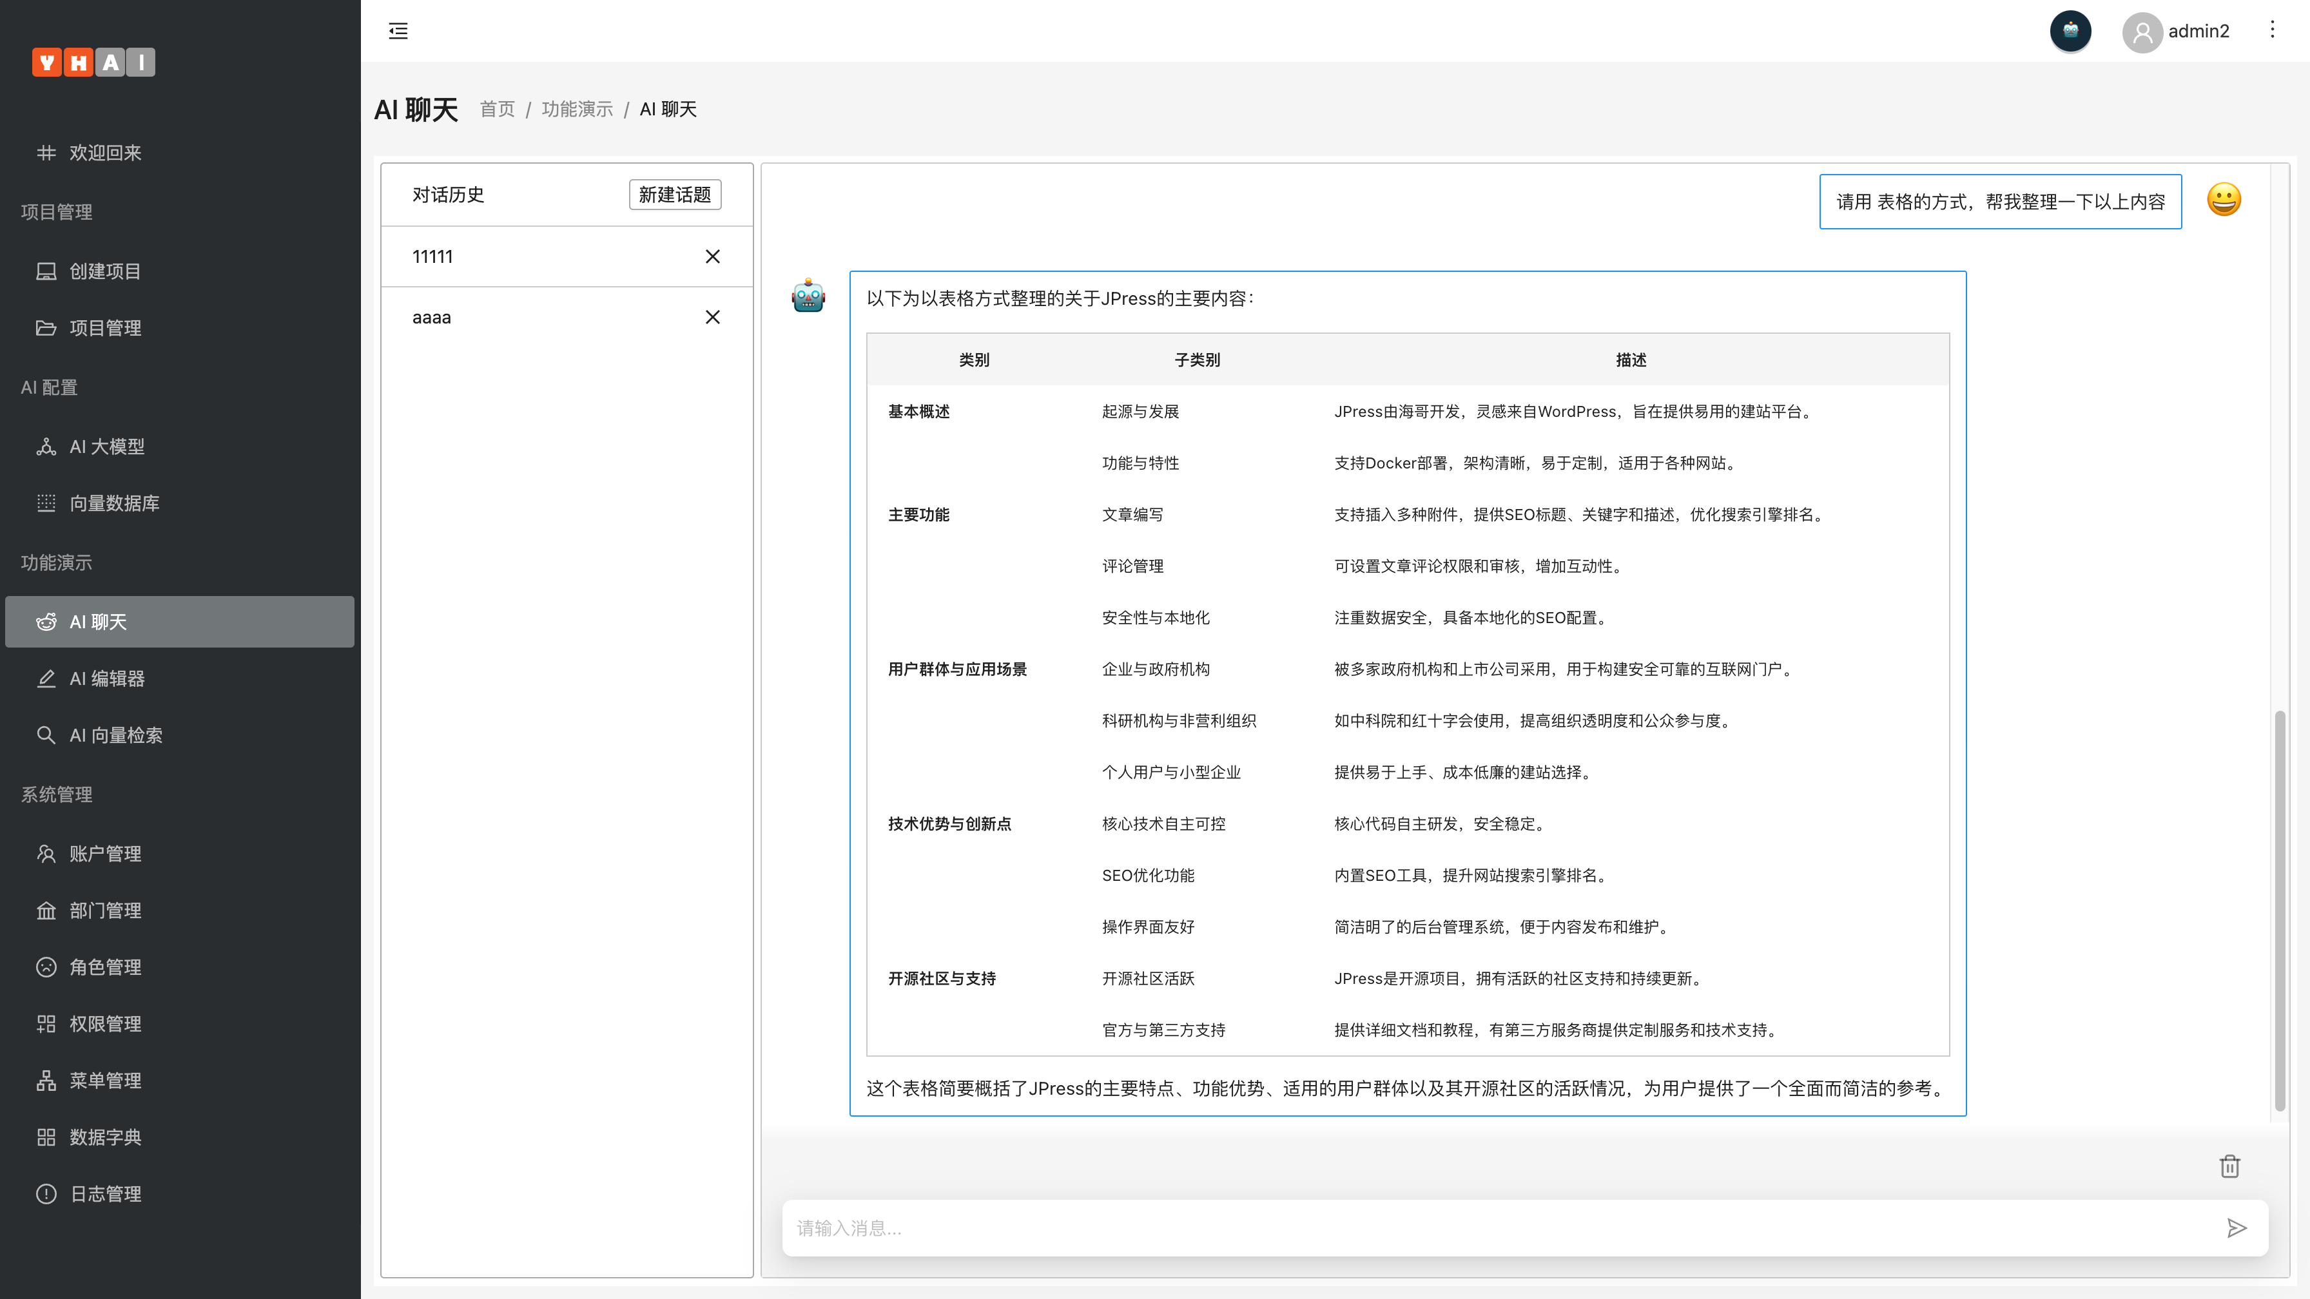Click the 向量数据库 dotted grid icon
This screenshot has height=1299, width=2310.
[46, 503]
